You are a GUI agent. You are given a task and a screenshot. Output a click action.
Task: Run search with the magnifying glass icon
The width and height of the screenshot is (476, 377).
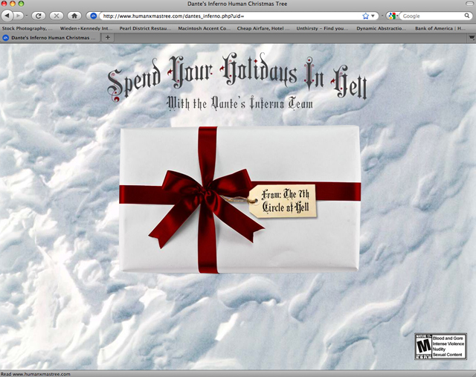467,16
